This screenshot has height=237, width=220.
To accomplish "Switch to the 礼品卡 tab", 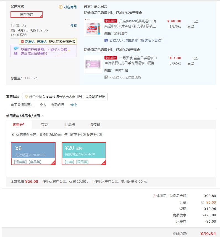I will pos(70,125).
